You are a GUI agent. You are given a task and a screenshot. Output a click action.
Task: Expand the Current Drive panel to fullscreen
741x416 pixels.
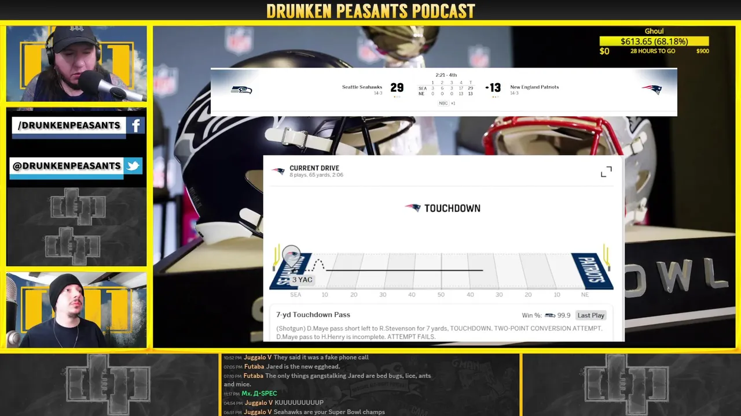pos(606,172)
